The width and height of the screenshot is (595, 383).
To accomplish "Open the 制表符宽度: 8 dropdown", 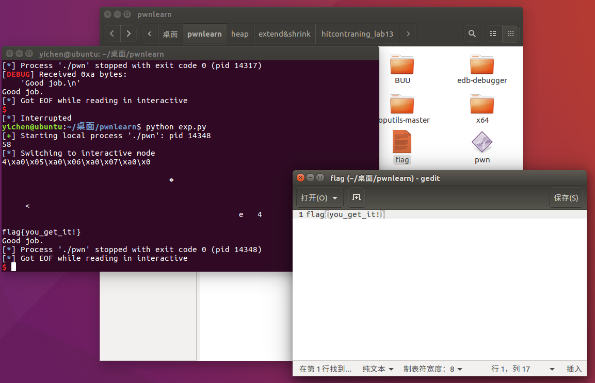I will point(433,369).
